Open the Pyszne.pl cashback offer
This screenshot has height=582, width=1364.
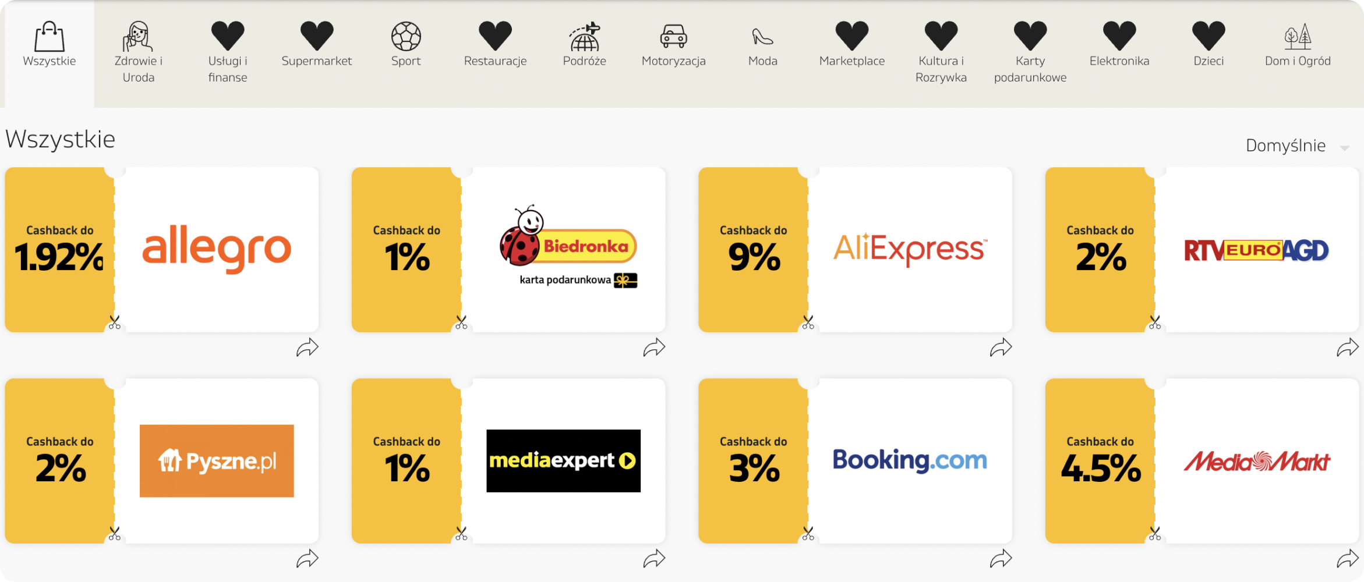(161, 461)
